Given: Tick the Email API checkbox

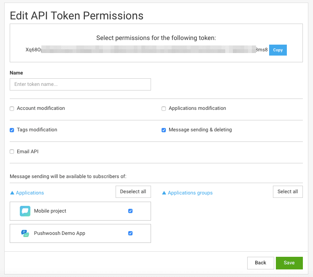Looking at the screenshot, I should [x=12, y=152].
